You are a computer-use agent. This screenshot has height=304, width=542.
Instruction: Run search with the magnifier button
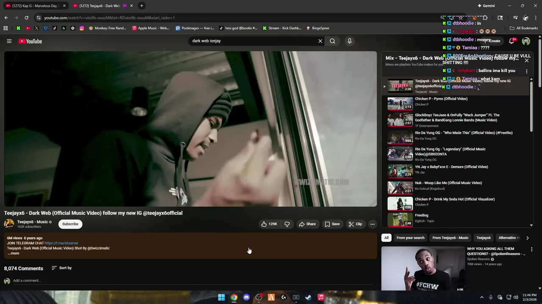click(x=332, y=41)
